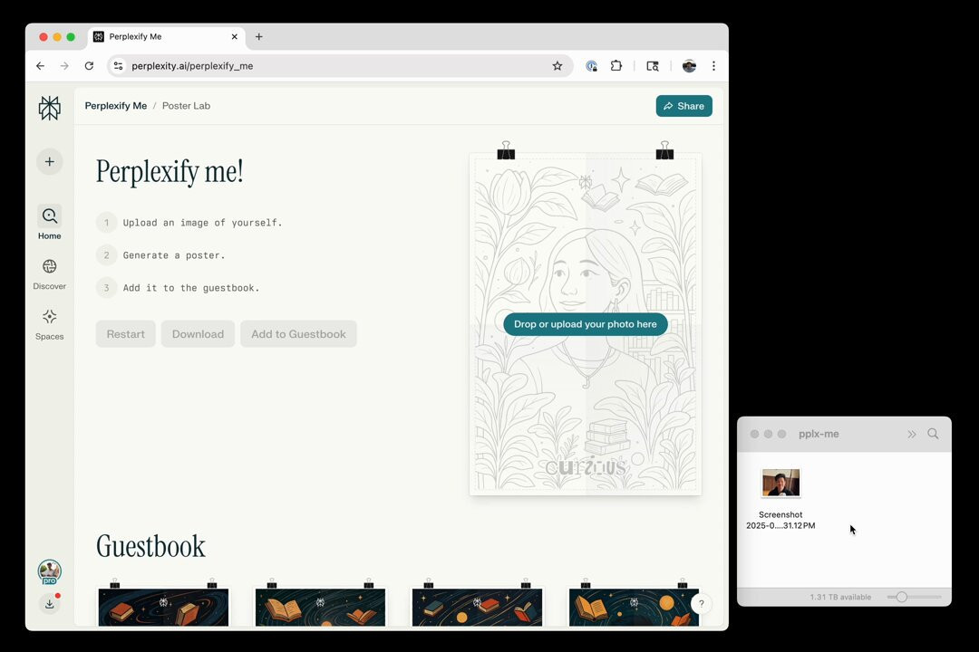Image resolution: width=979 pixels, height=652 pixels.
Task: Click the address bar URL
Action: [192, 65]
